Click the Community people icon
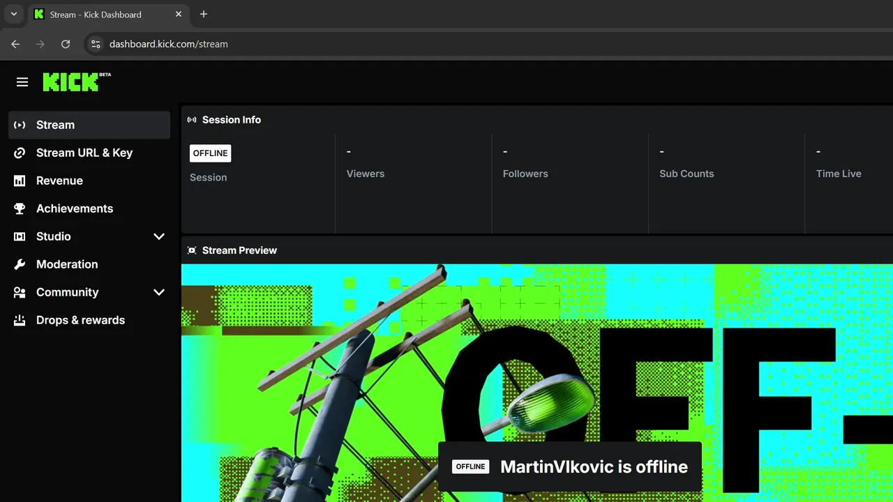The image size is (893, 502). [x=20, y=292]
